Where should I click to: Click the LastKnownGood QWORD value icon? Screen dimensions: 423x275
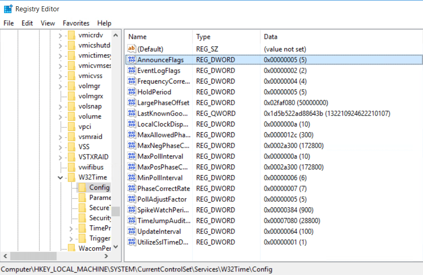tap(132, 113)
